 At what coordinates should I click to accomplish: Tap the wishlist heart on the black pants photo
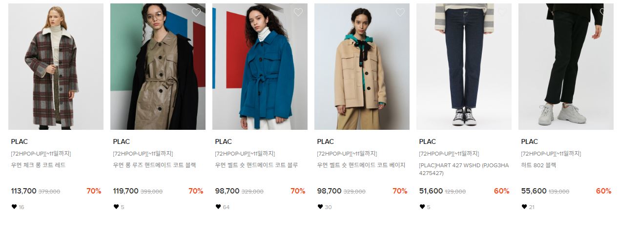click(604, 12)
